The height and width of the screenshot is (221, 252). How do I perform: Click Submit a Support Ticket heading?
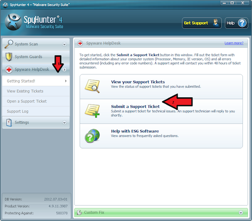pos(135,106)
